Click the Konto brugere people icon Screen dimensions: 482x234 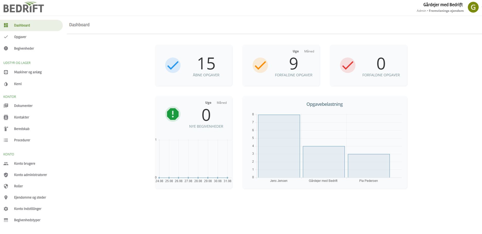6,164
